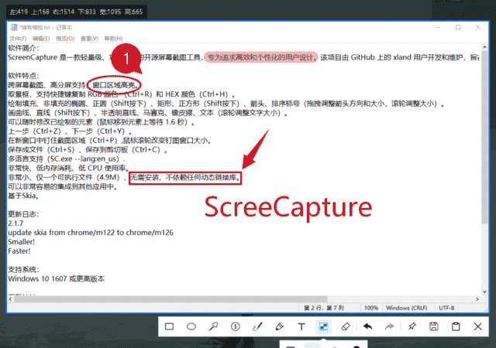Select the highlighter marker tool
This screenshot has height=348, width=496.
tap(280, 326)
